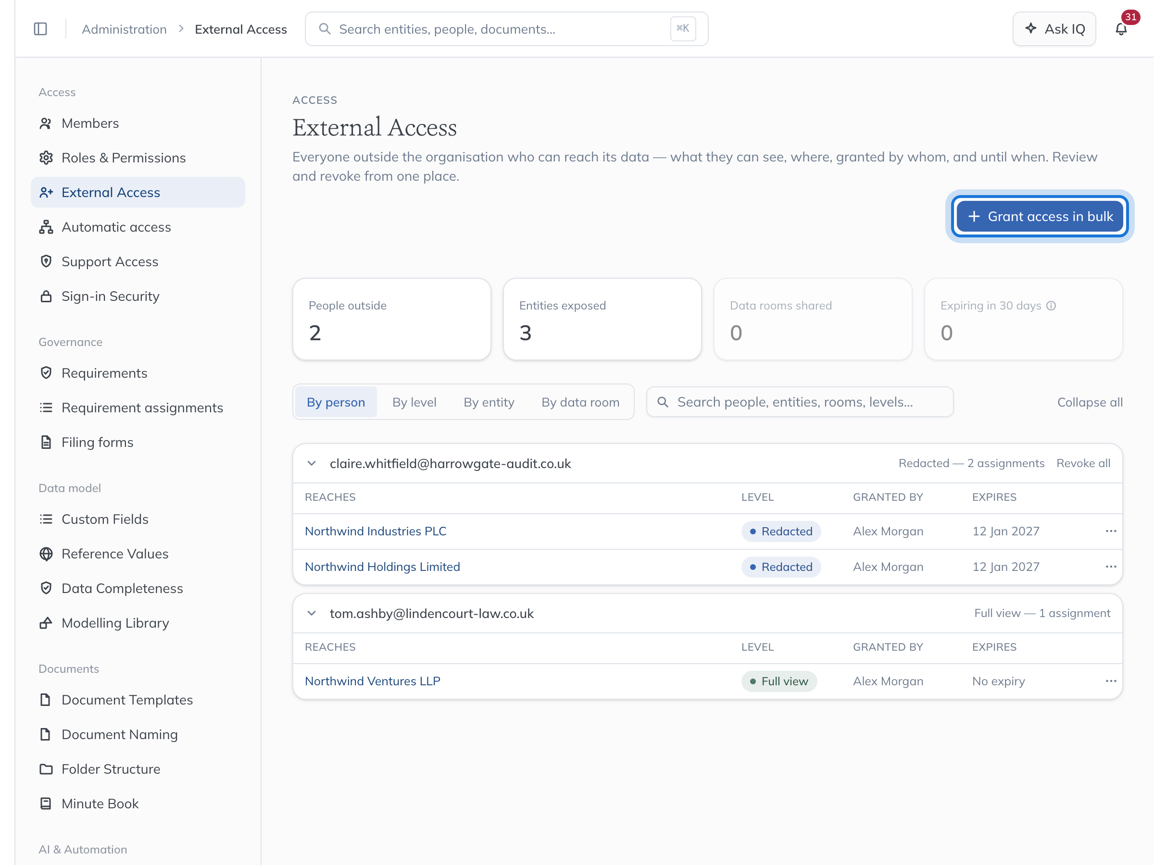The height and width of the screenshot is (865, 1154).
Task: Open row menu for Northwind Industries PLC
Action: tap(1111, 531)
